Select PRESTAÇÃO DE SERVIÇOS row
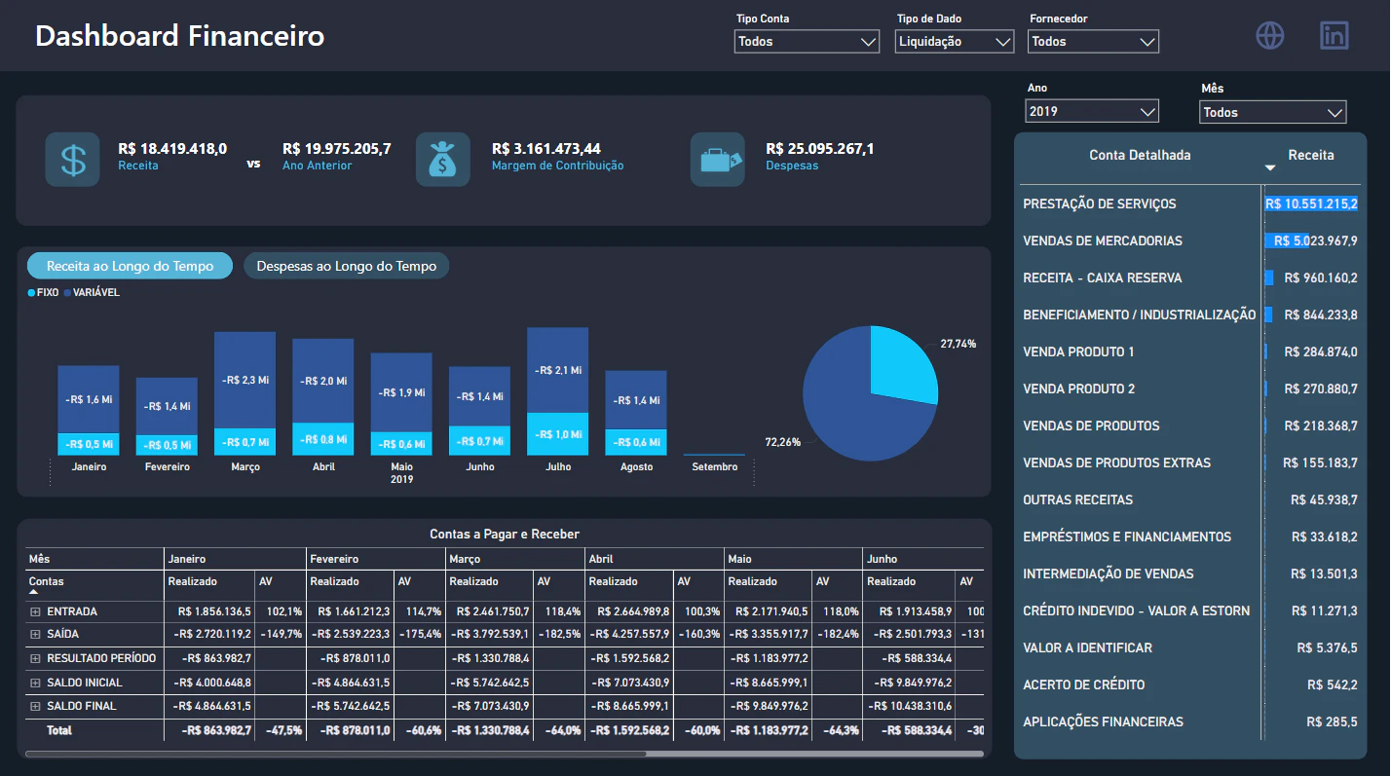Image resolution: width=1391 pixels, height=776 pixels. pos(1190,203)
